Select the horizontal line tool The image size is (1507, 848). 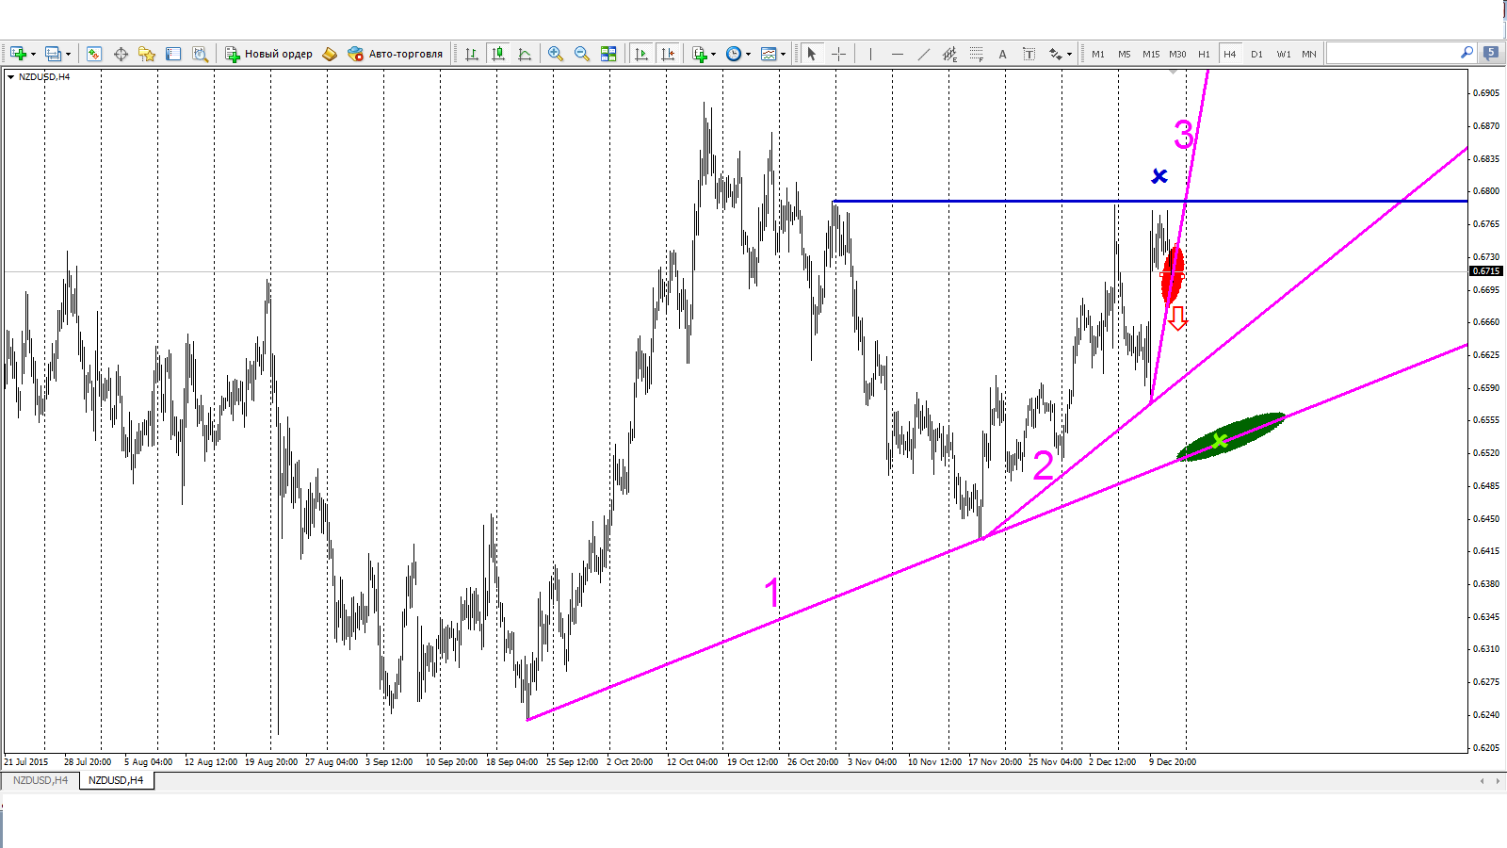tap(897, 54)
